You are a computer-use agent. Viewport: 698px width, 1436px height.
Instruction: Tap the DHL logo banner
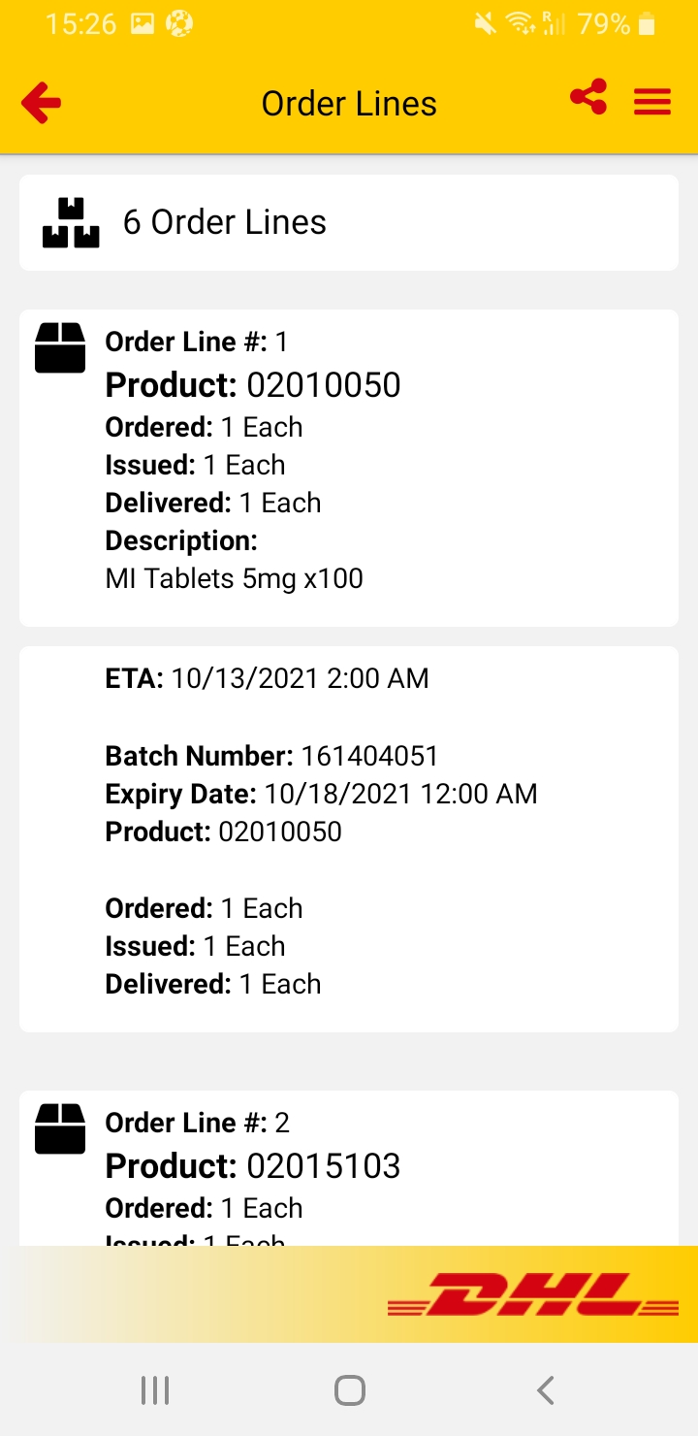pos(533,1294)
